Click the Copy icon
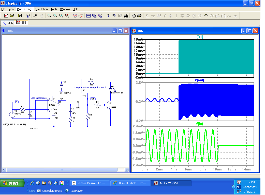This screenshot has height=195, width=265. pyautogui.click(x=114, y=16)
